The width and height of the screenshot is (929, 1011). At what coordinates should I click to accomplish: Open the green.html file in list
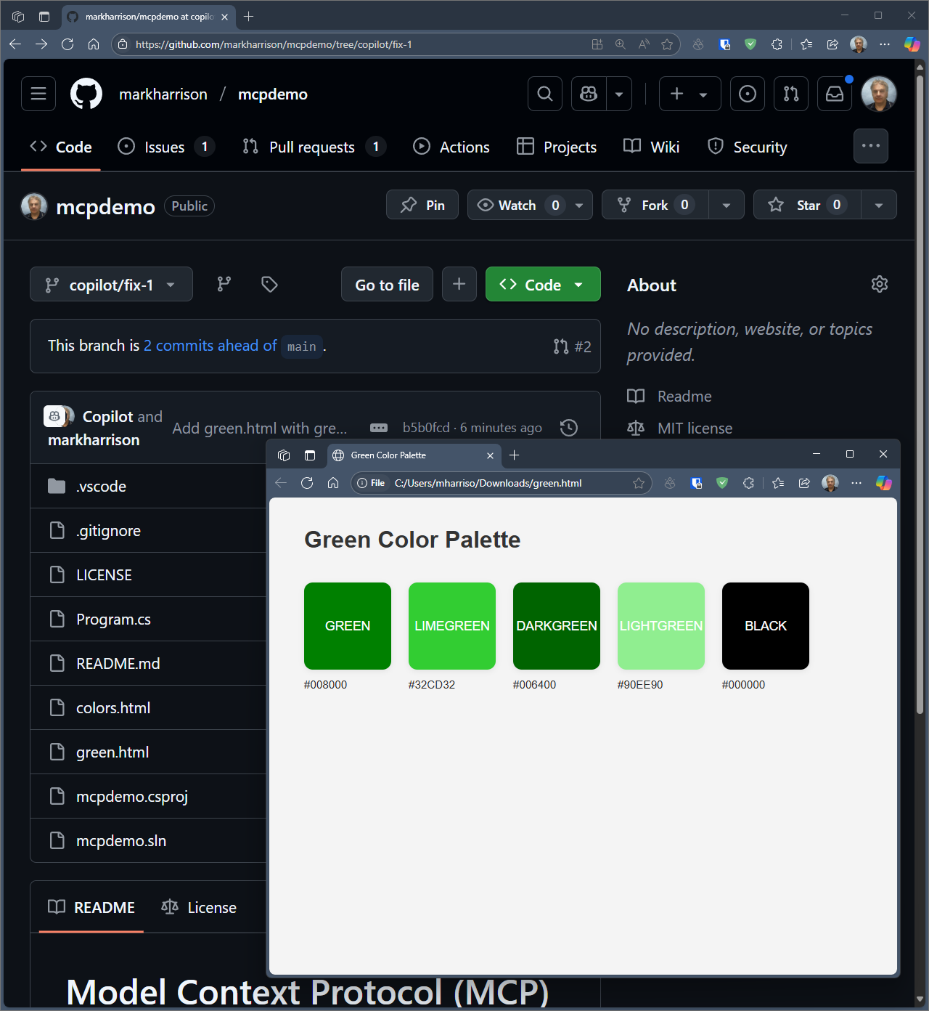coord(112,752)
